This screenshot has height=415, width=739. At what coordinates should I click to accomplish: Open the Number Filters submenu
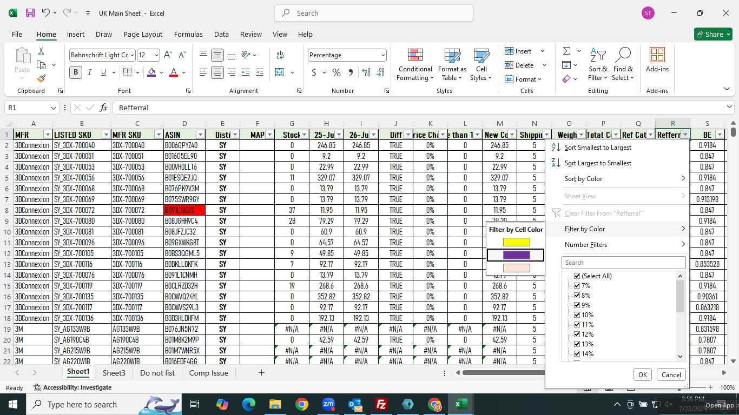coord(617,245)
